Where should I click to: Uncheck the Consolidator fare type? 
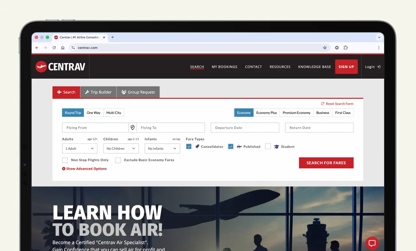point(189,146)
